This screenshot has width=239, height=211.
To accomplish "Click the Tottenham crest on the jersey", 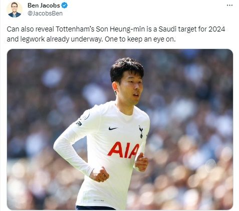I will tap(141, 132).
